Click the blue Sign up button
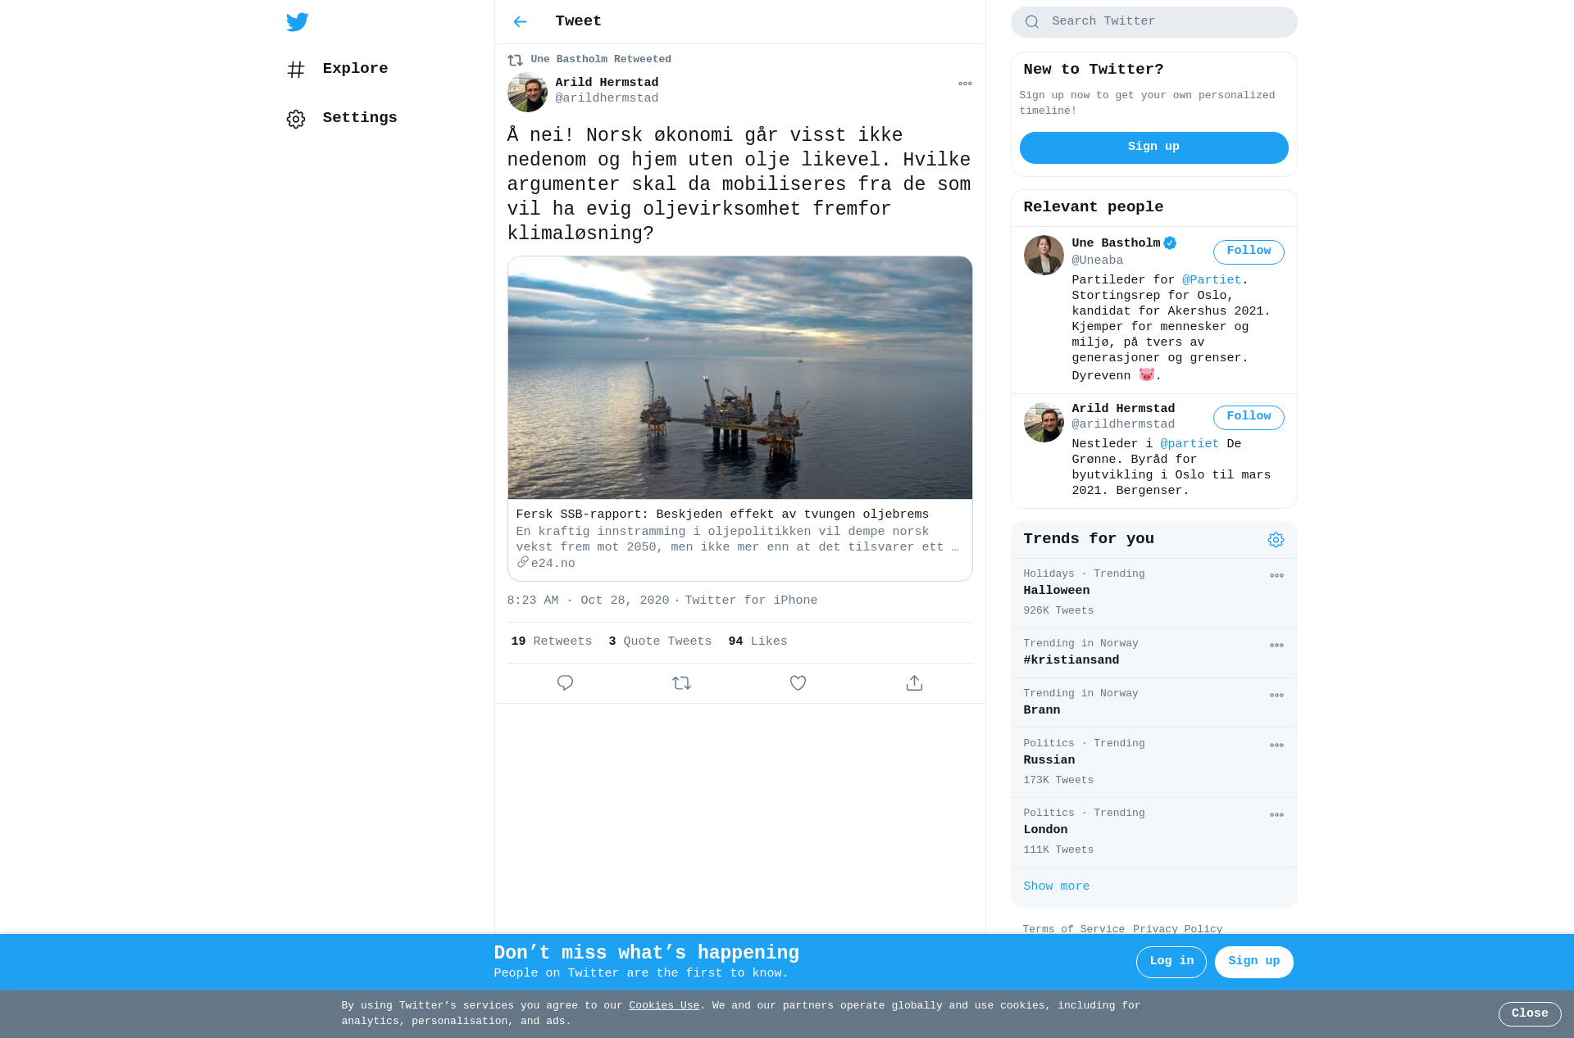The width and height of the screenshot is (1574, 1038). click(1153, 147)
